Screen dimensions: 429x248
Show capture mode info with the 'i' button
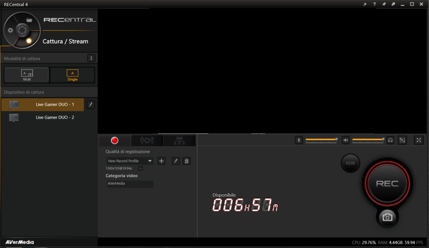[x=91, y=58]
